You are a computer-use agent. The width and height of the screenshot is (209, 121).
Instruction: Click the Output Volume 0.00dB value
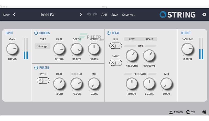(187, 59)
